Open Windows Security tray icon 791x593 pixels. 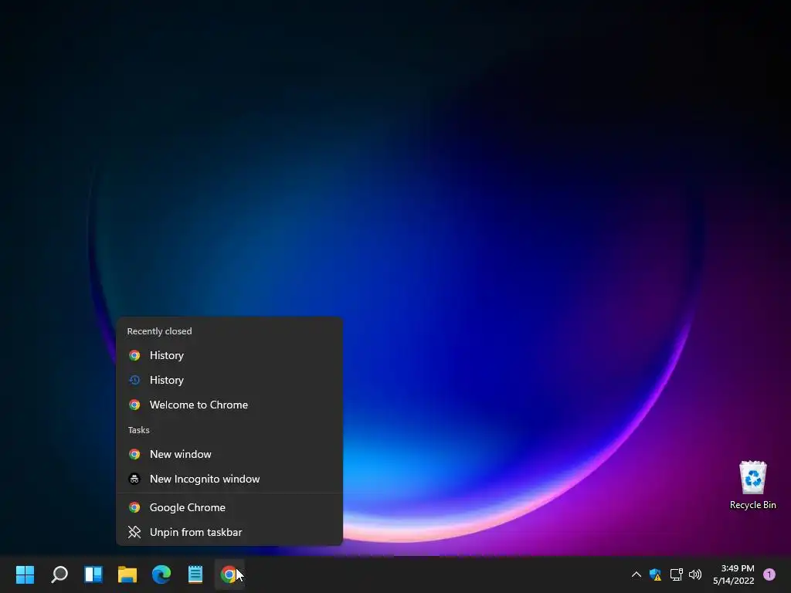pos(655,574)
